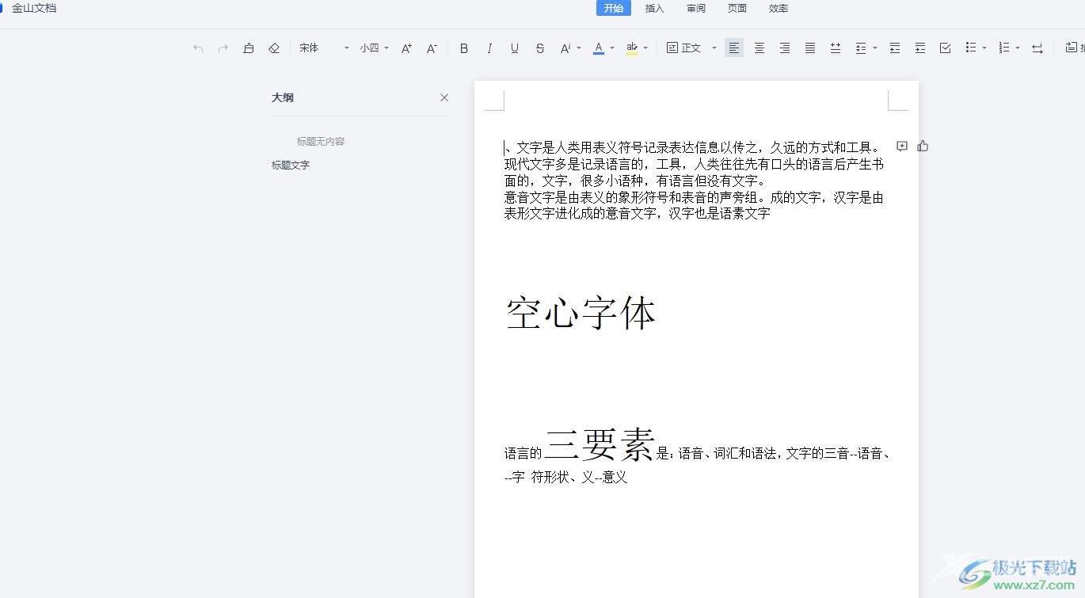Click the line ending 汉字也是语素文字

point(638,214)
